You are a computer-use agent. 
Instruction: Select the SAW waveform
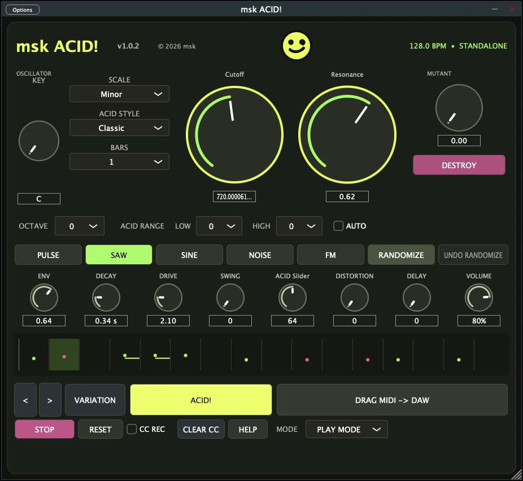pyautogui.click(x=119, y=255)
